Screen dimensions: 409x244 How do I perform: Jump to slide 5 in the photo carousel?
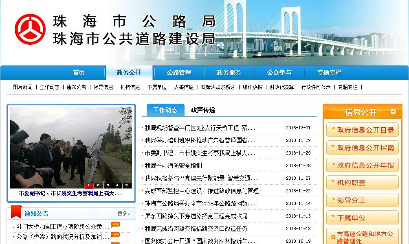pyautogui.click(x=126, y=185)
